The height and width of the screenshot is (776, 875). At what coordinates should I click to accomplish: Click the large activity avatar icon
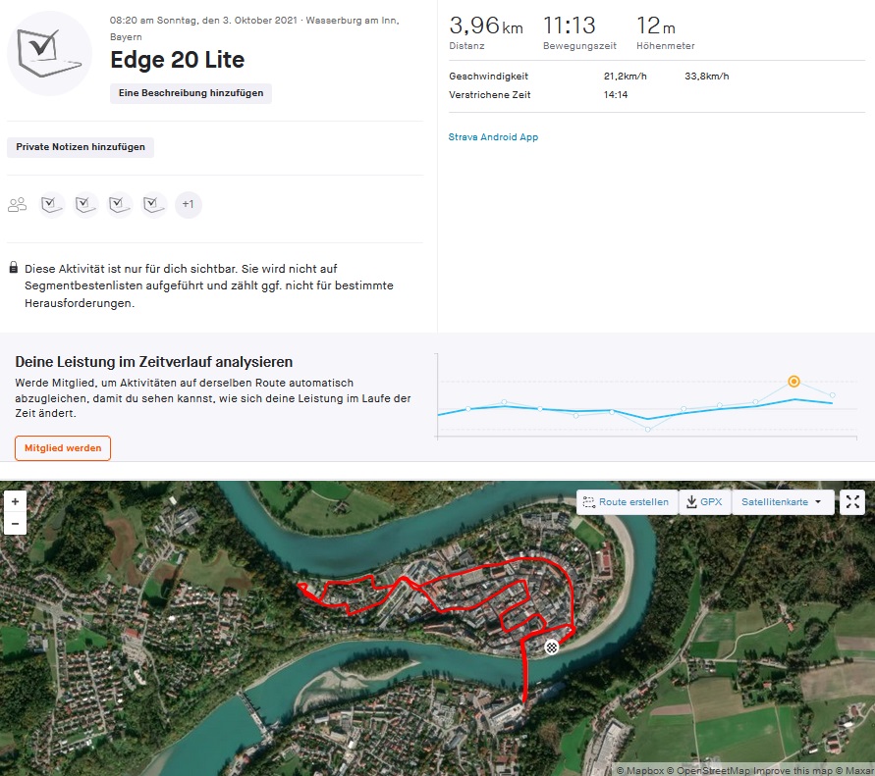(x=50, y=53)
